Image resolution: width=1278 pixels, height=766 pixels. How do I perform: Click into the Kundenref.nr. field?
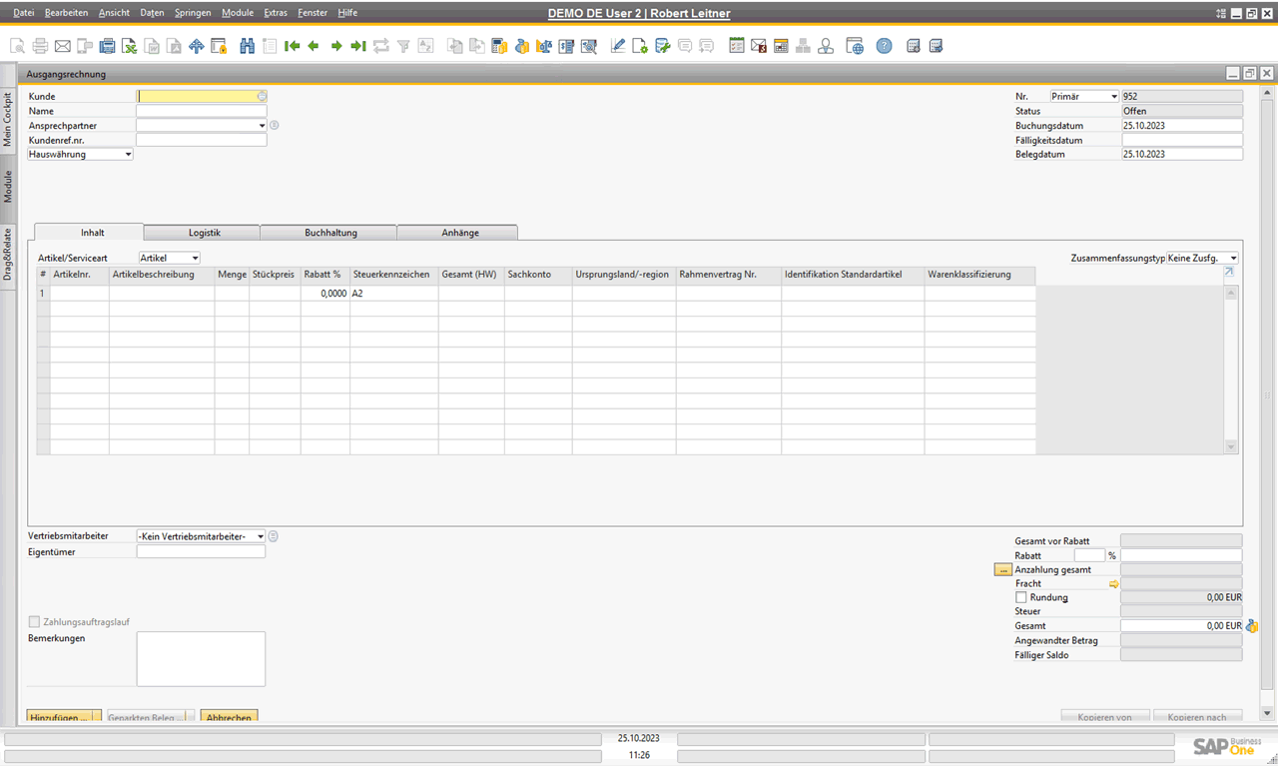click(x=202, y=141)
